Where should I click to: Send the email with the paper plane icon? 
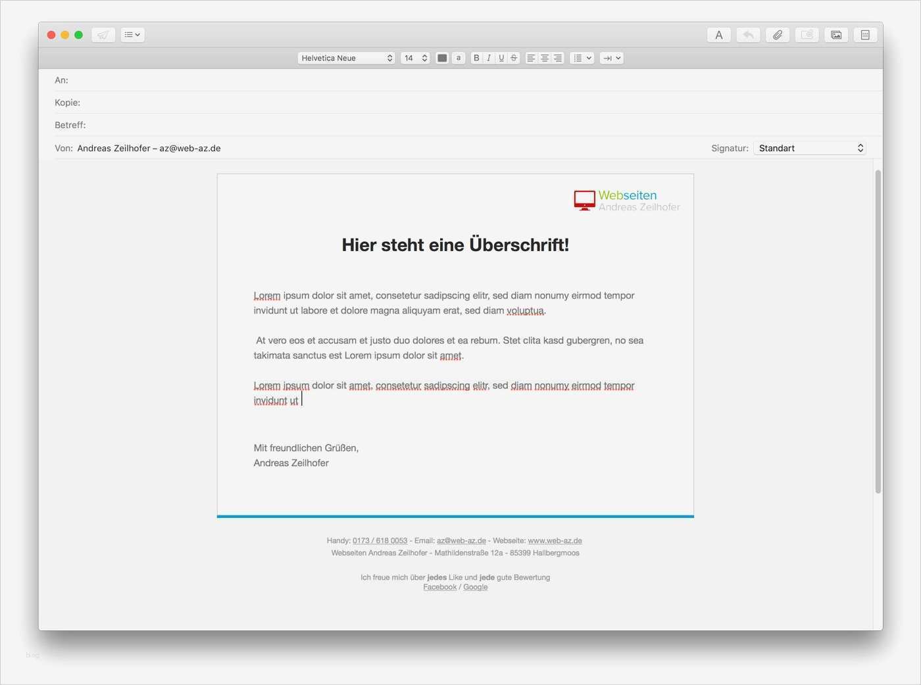(x=103, y=35)
